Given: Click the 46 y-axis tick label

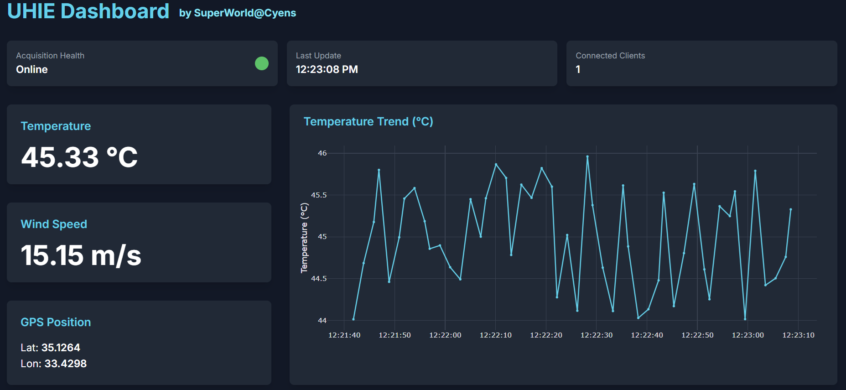Looking at the screenshot, I should (322, 153).
